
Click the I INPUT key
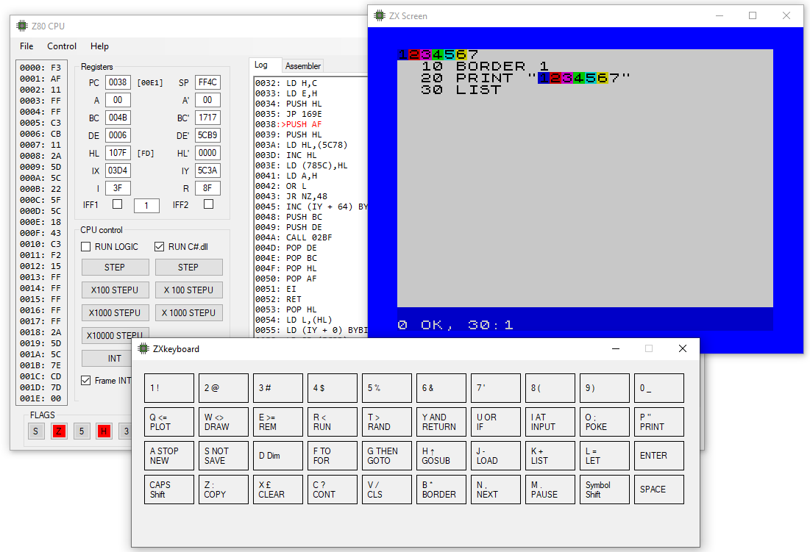[550, 422]
